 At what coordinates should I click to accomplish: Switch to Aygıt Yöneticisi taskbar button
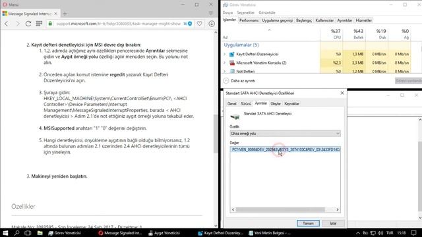164,233
